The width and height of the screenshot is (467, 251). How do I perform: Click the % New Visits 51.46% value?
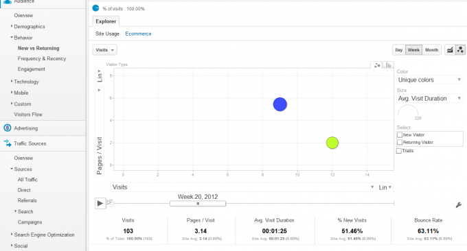pos(352,231)
